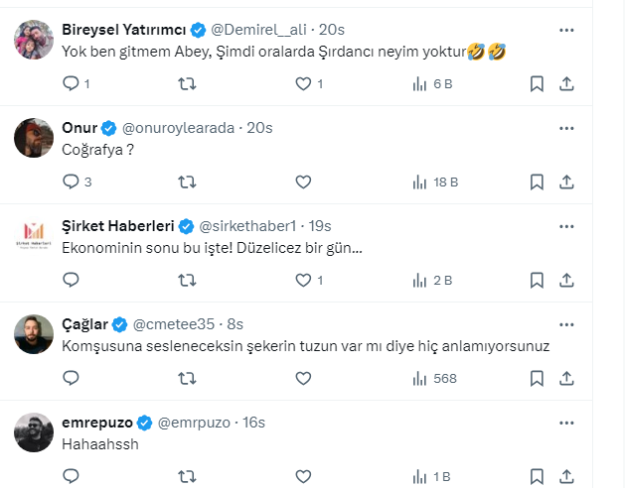Open the 8s timestamp on Çağlar's tweet
Image resolution: width=625 pixels, height=488 pixels.
coord(235,324)
